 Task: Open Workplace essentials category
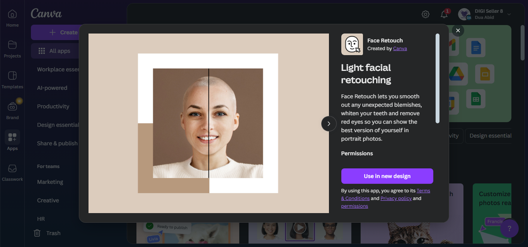(x=58, y=70)
